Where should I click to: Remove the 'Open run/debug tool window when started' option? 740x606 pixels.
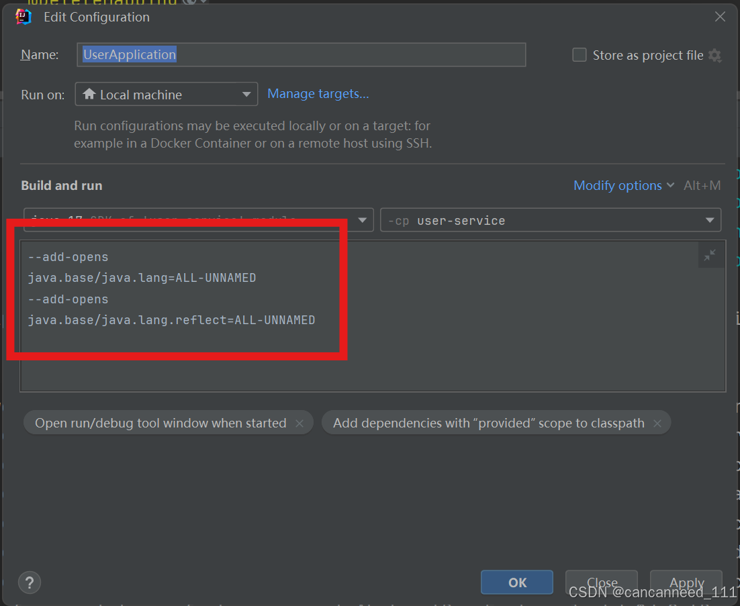click(x=299, y=423)
